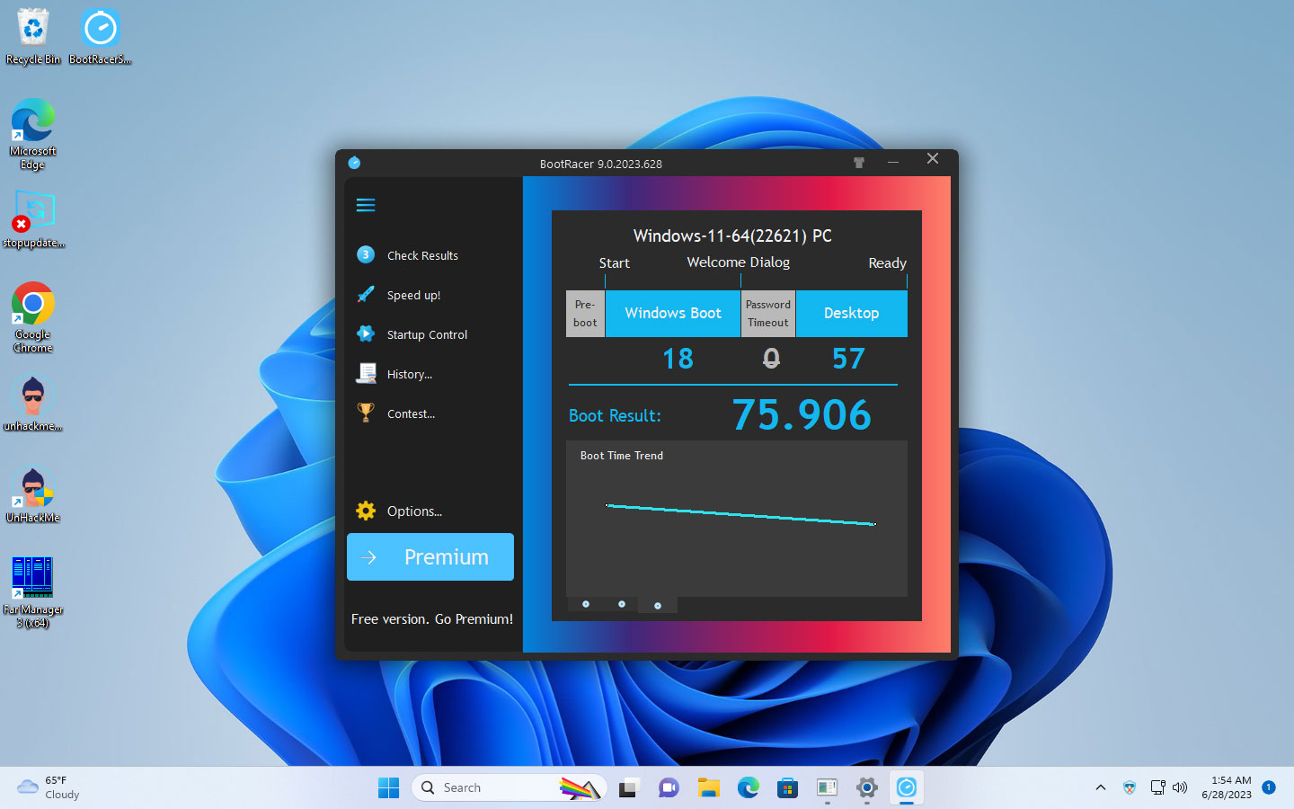This screenshot has height=809, width=1294.
Task: Click the Boot Time Trend graph line
Action: click(740, 514)
